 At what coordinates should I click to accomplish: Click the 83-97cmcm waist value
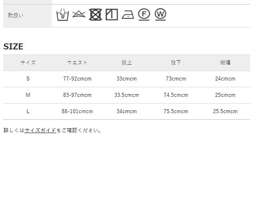tap(77, 95)
